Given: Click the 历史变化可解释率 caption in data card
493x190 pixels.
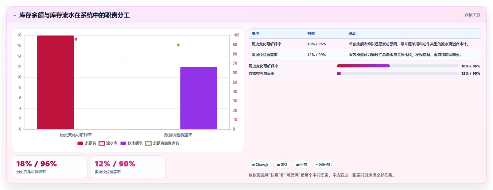Looking at the screenshot, I should 31,172.
